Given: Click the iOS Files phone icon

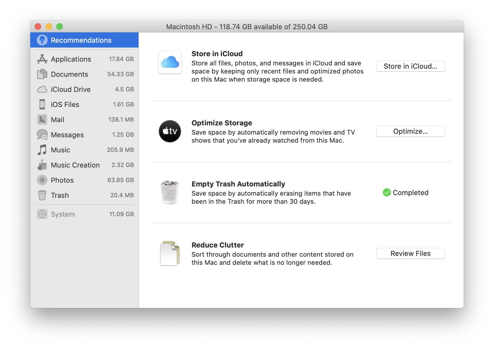Looking at the screenshot, I should [x=42, y=104].
